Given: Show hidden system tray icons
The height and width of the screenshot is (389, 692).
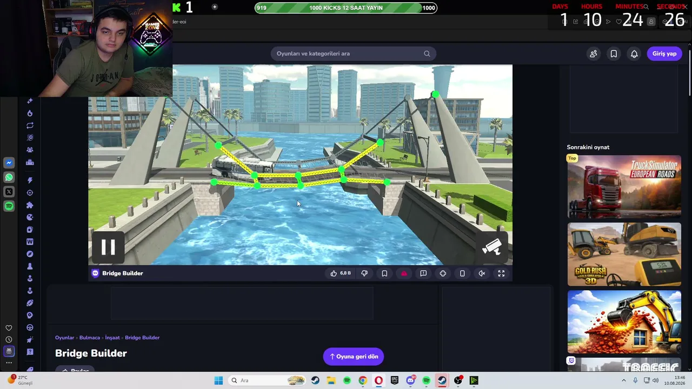Looking at the screenshot, I should [x=624, y=380].
